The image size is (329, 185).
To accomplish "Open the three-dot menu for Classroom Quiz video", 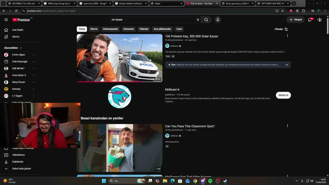I will tap(287, 126).
